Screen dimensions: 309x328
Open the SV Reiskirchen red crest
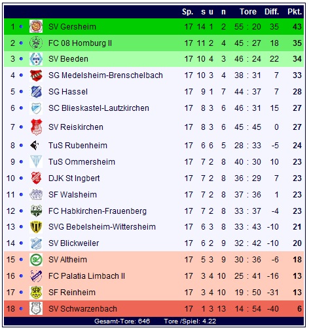[36, 127]
